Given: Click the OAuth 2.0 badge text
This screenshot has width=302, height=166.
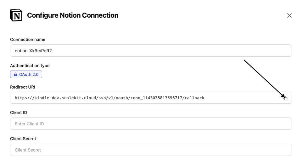Looking at the screenshot, I should (29, 75).
